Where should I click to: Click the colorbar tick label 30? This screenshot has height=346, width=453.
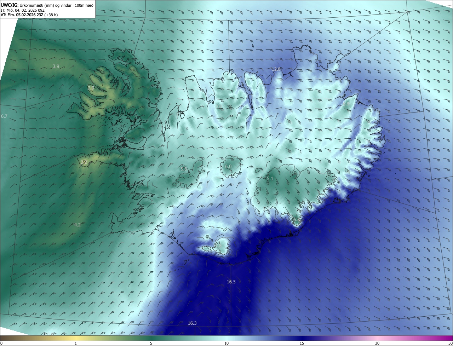tap(377, 343)
